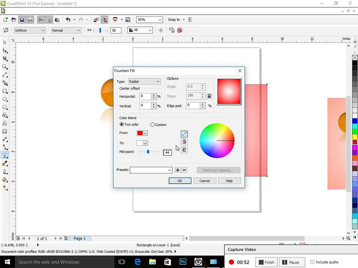Switch to the Page 1 tab

coord(80,238)
